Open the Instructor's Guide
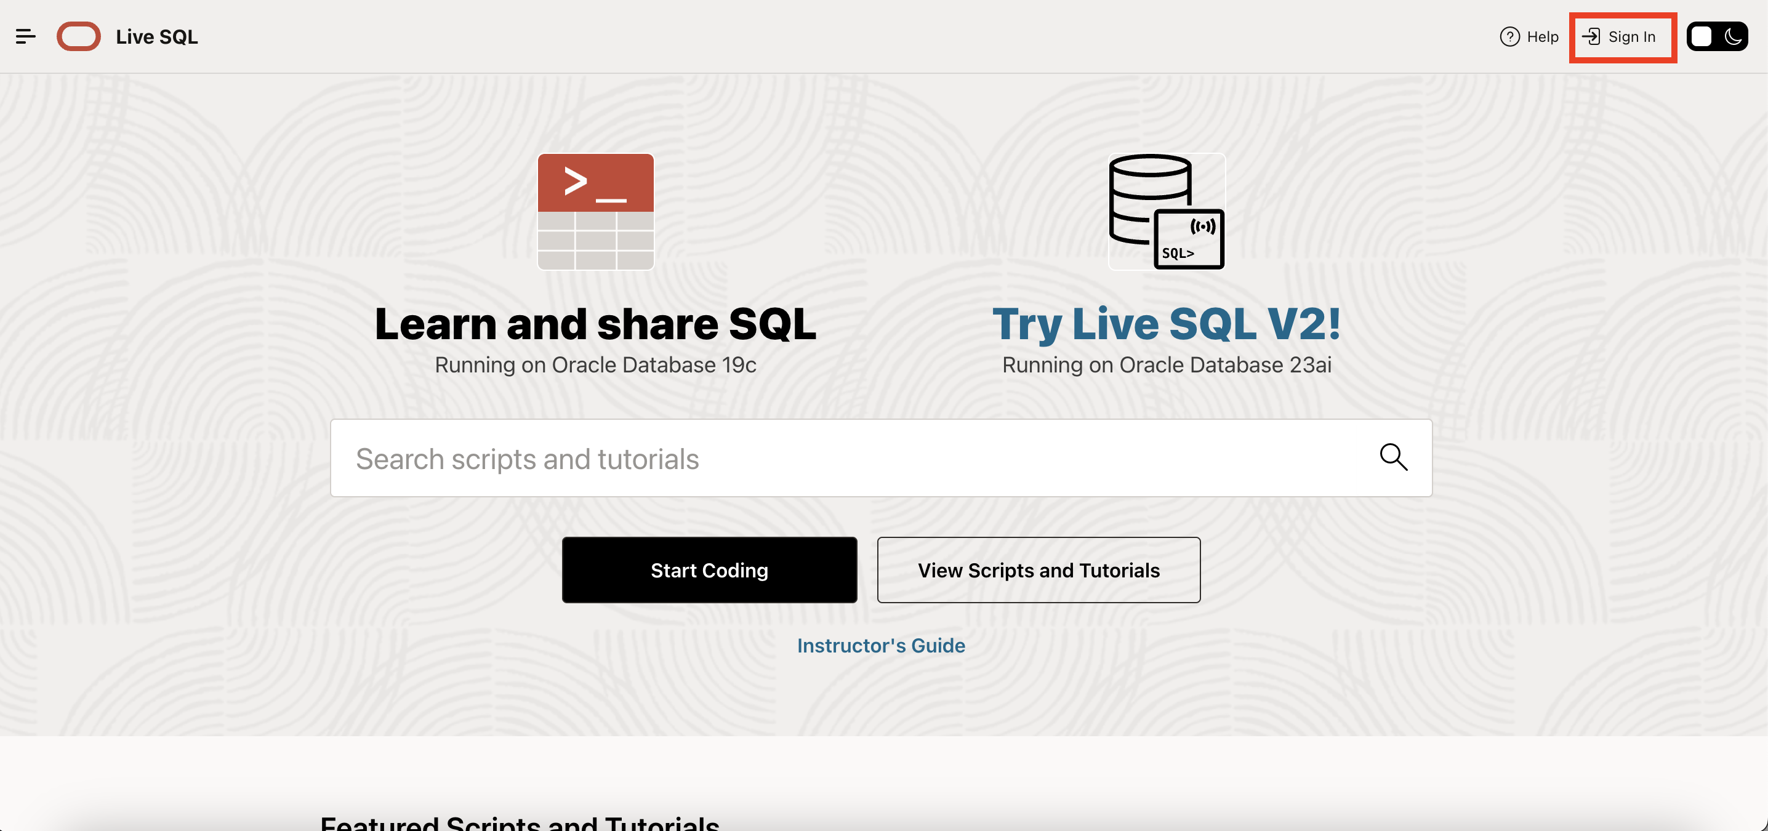The height and width of the screenshot is (831, 1768). 882,645
